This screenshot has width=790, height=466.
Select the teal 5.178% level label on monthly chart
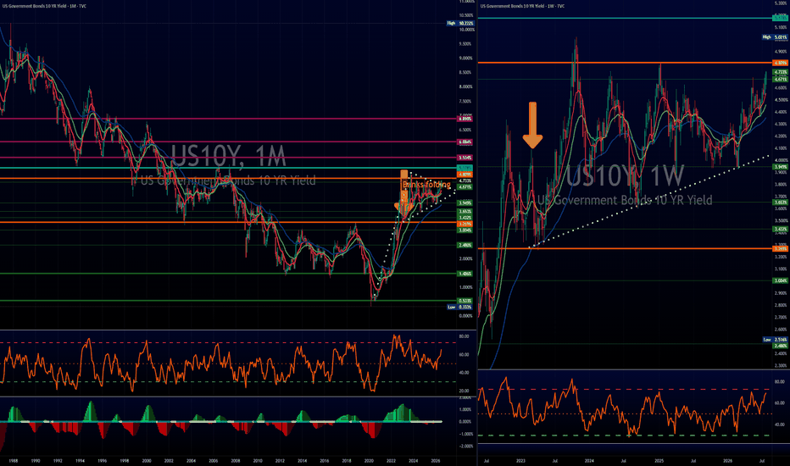click(x=465, y=168)
